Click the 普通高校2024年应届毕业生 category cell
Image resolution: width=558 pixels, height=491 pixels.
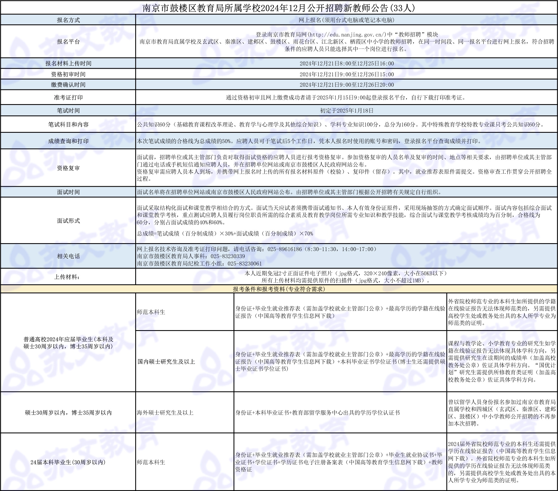[x=68, y=342]
